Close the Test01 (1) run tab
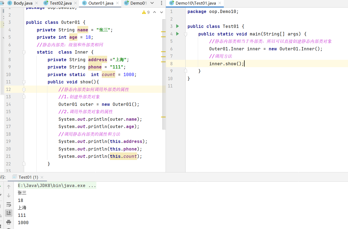 click(x=42, y=177)
